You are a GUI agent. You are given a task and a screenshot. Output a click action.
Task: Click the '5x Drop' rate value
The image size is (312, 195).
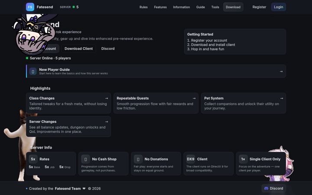(x=65, y=167)
